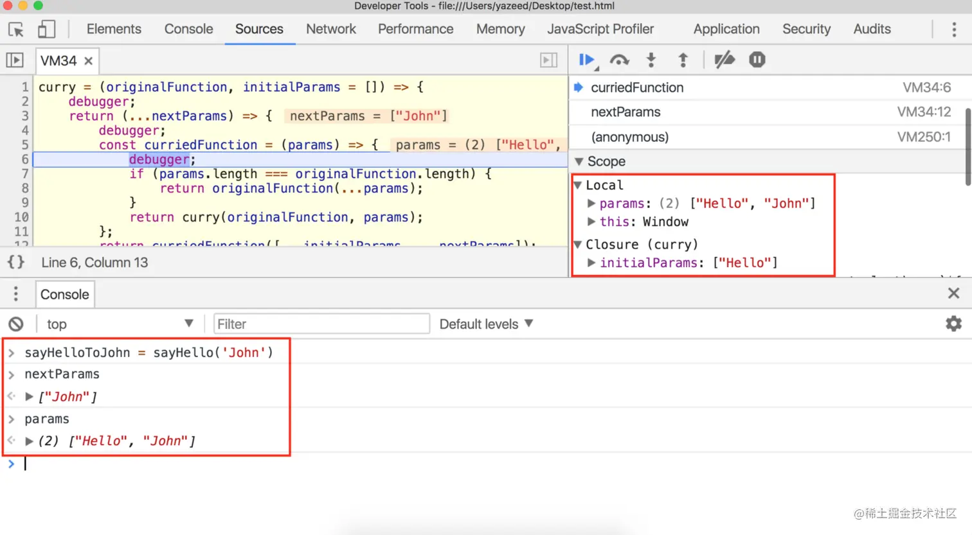
Task: Expand the params array in Local scope
Action: (591, 203)
